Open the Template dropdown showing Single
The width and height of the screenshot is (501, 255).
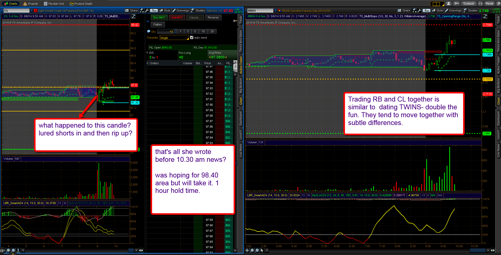click(x=174, y=38)
